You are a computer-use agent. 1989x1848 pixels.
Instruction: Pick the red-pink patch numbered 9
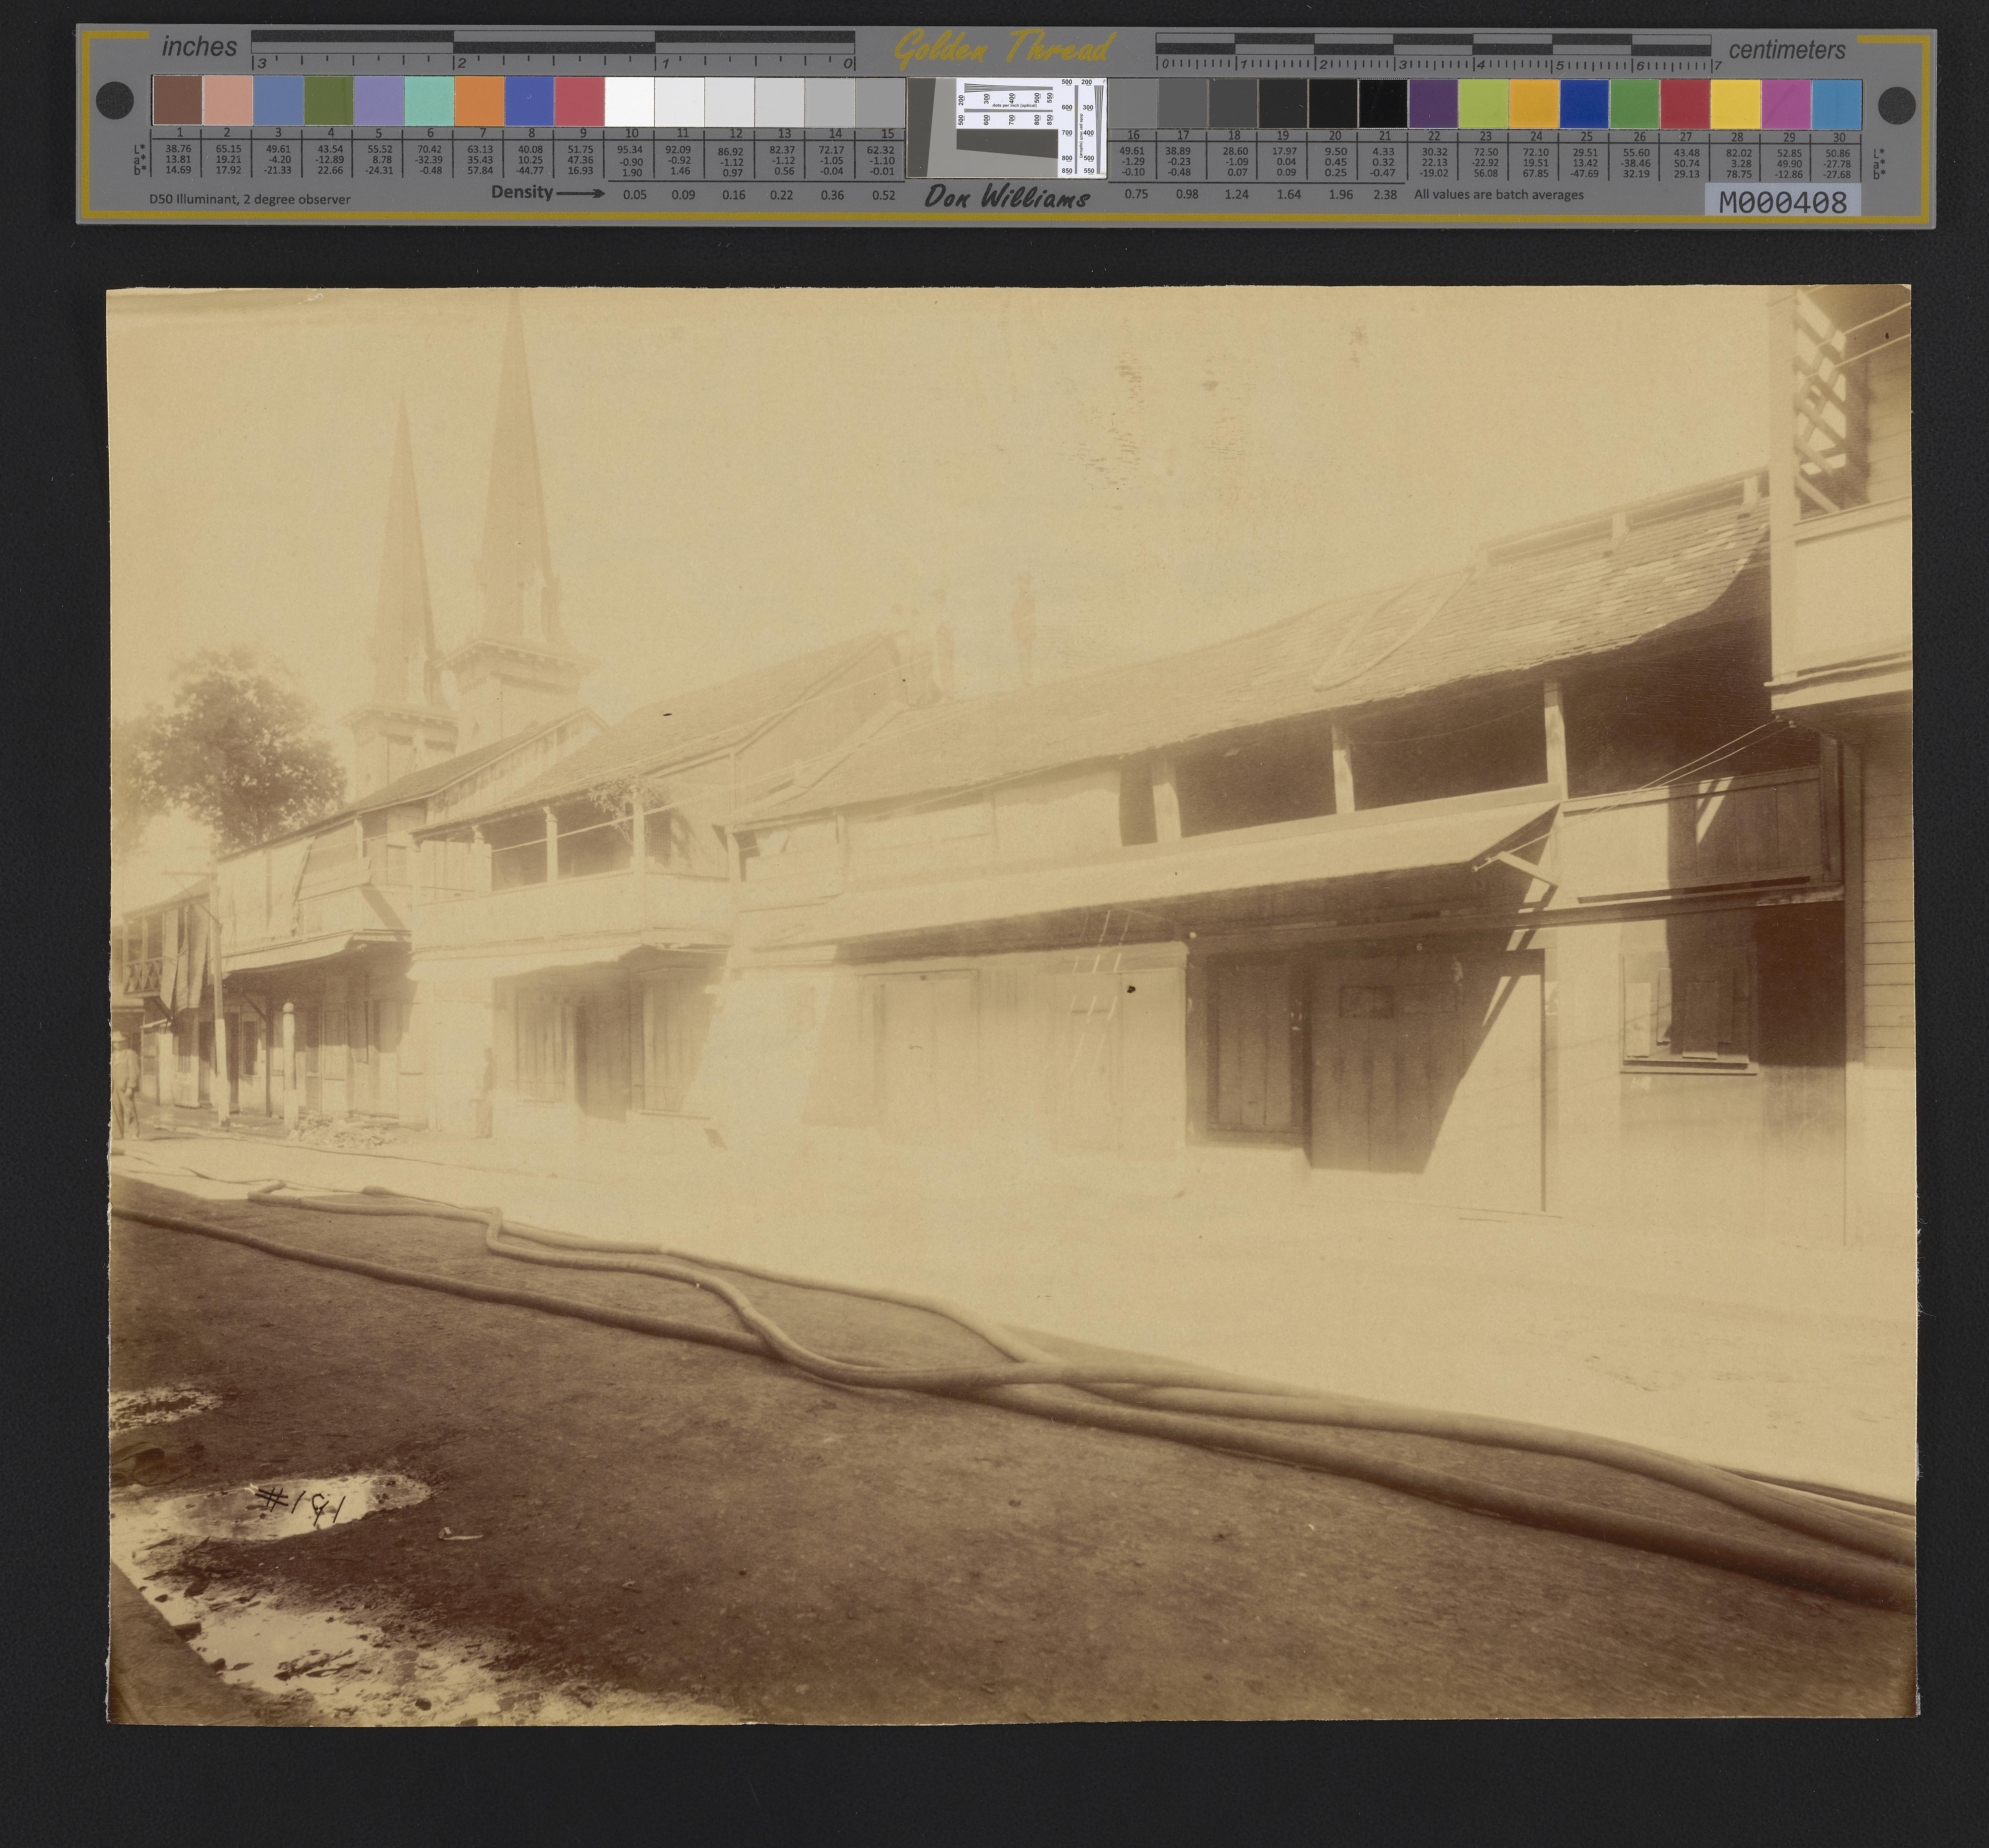point(580,101)
